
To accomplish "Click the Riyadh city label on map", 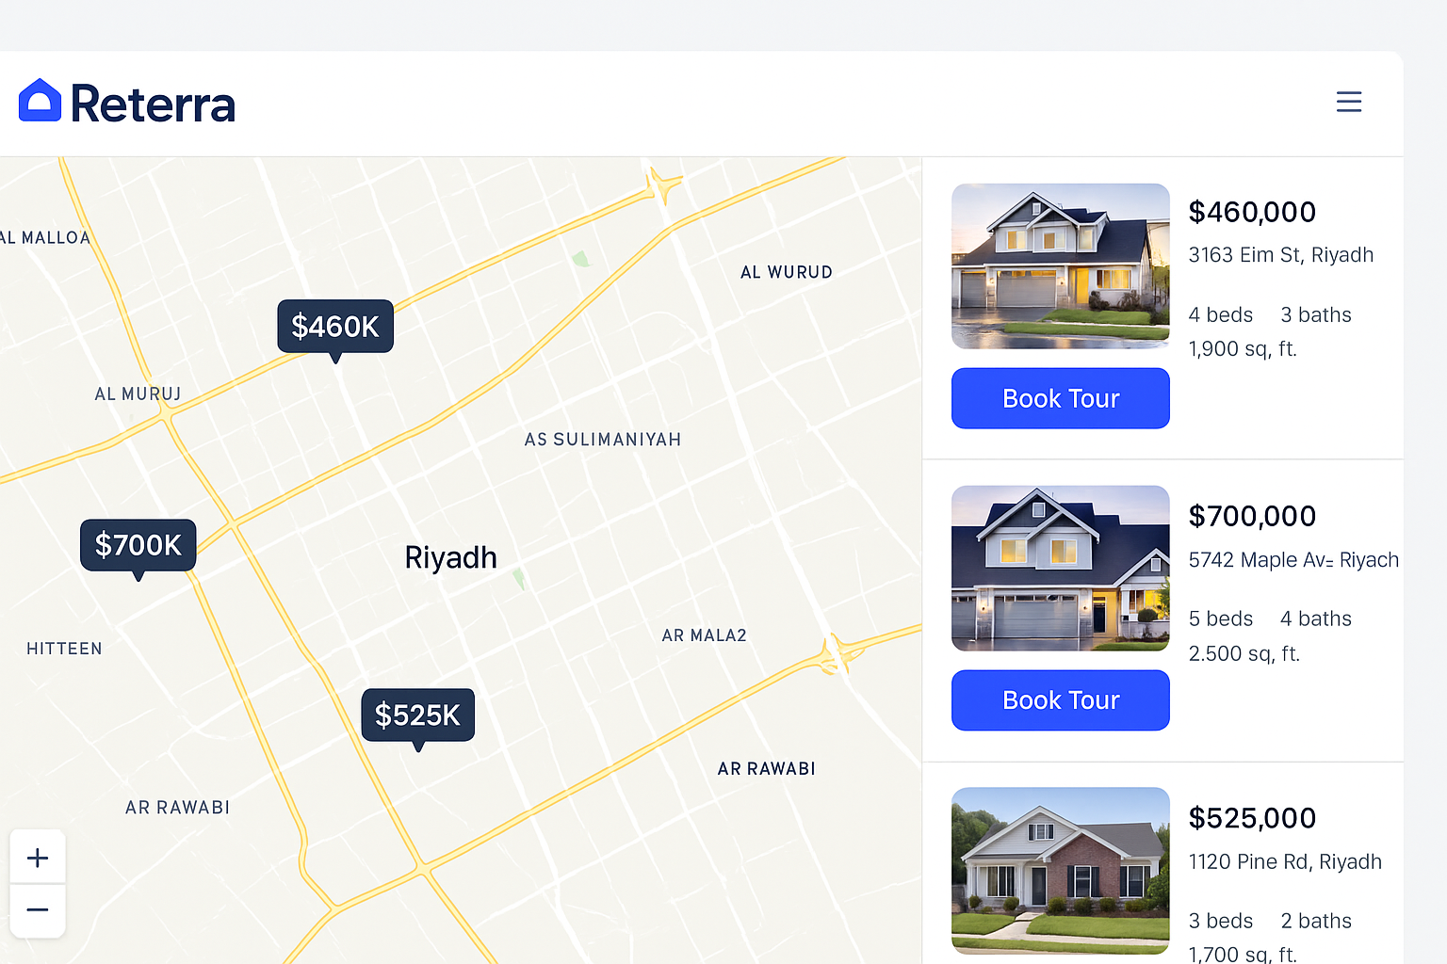I will click(451, 557).
